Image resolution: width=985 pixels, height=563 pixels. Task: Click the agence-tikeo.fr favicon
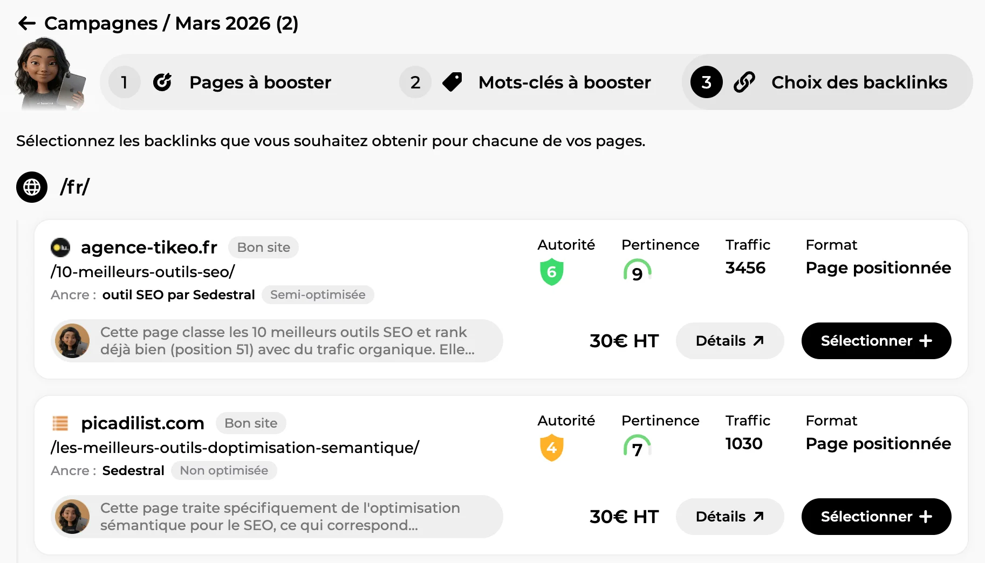pos(60,248)
